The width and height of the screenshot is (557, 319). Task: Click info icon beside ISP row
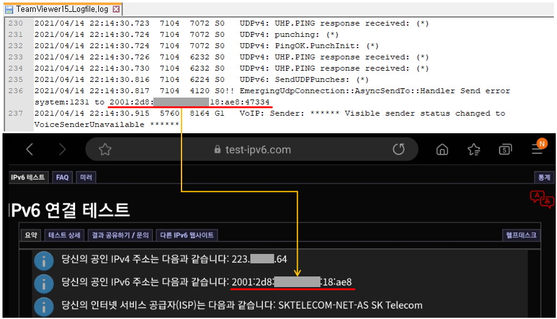[44, 306]
